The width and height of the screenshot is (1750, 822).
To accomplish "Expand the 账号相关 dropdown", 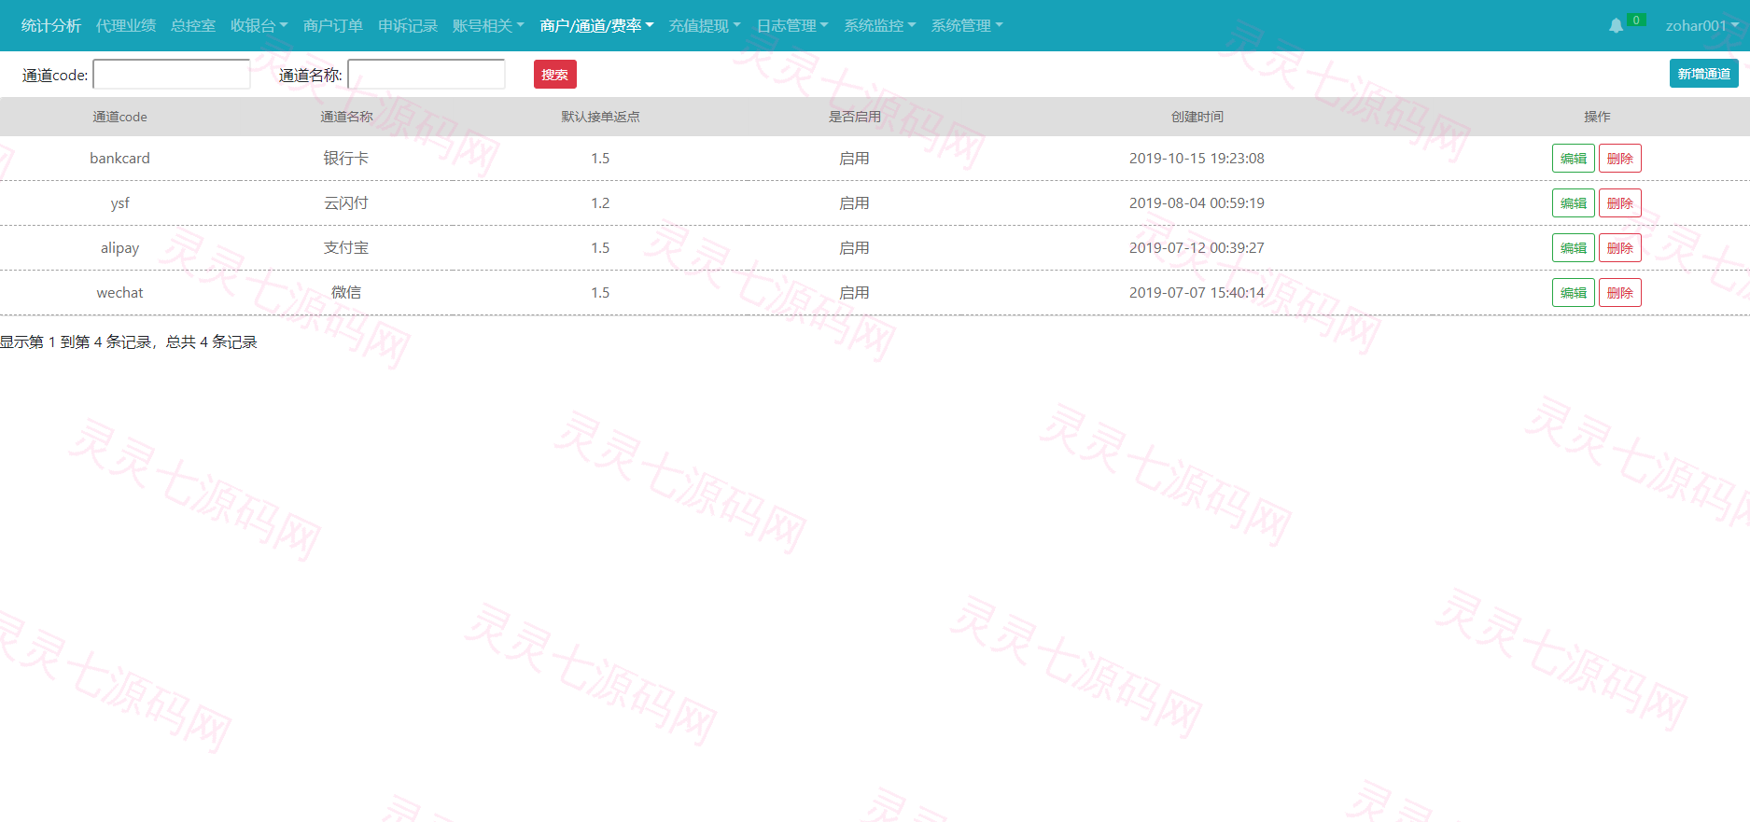I will click(488, 26).
